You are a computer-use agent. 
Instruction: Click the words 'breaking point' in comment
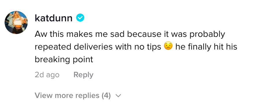[64, 60]
